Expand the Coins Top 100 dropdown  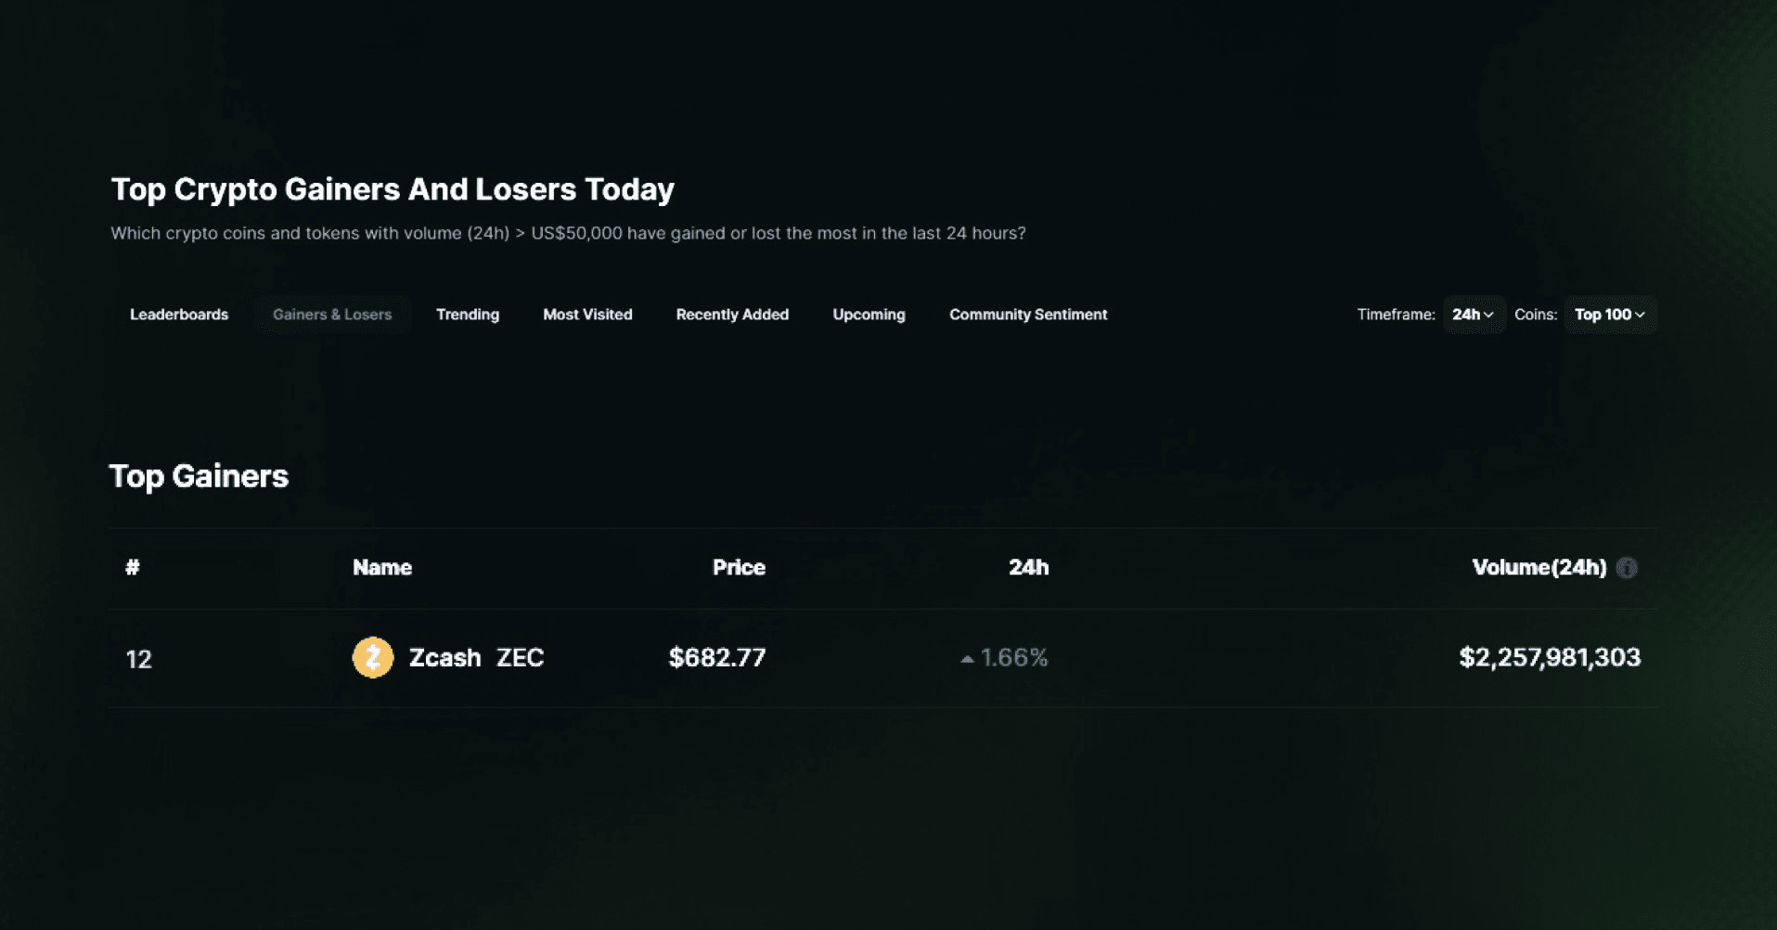[x=1609, y=315]
